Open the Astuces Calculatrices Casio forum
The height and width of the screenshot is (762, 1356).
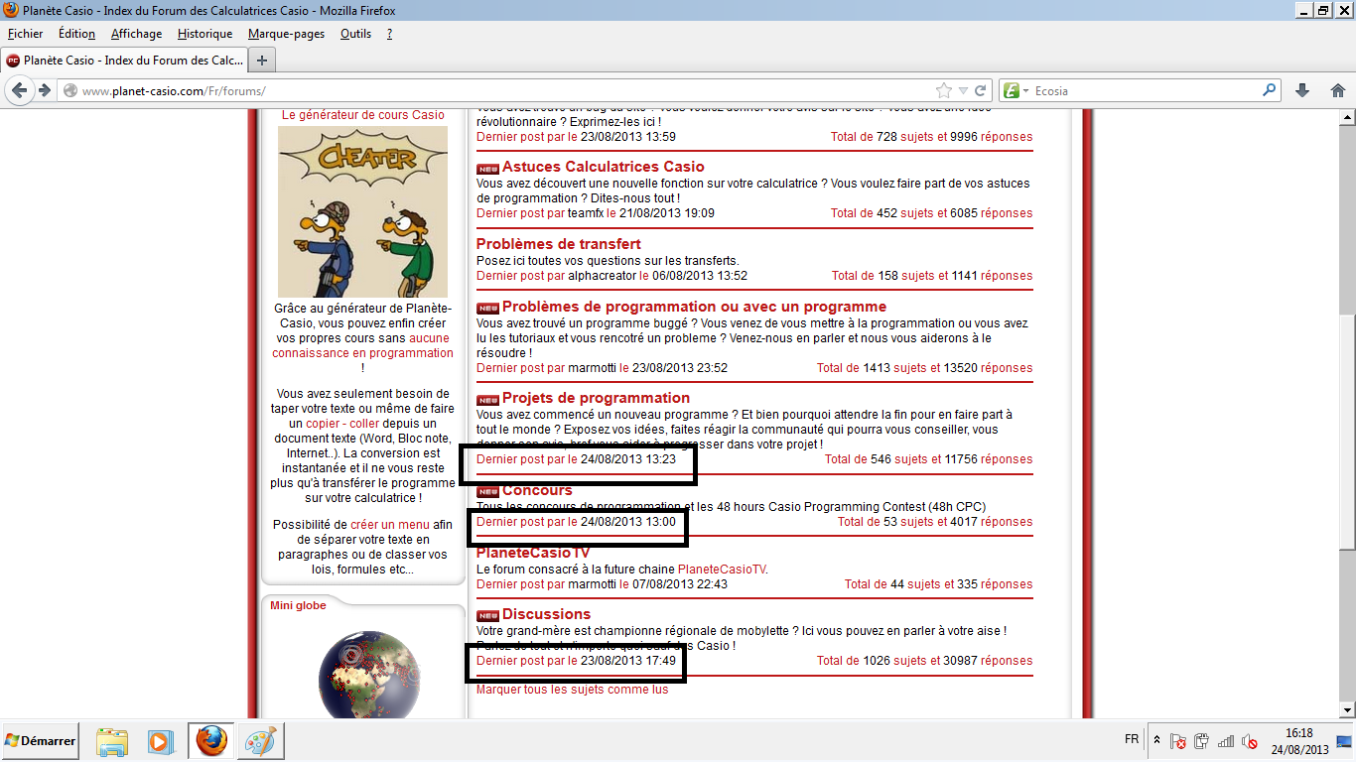click(x=603, y=167)
